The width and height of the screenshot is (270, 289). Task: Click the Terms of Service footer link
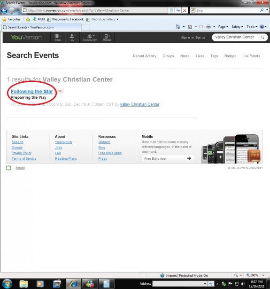[24, 158]
